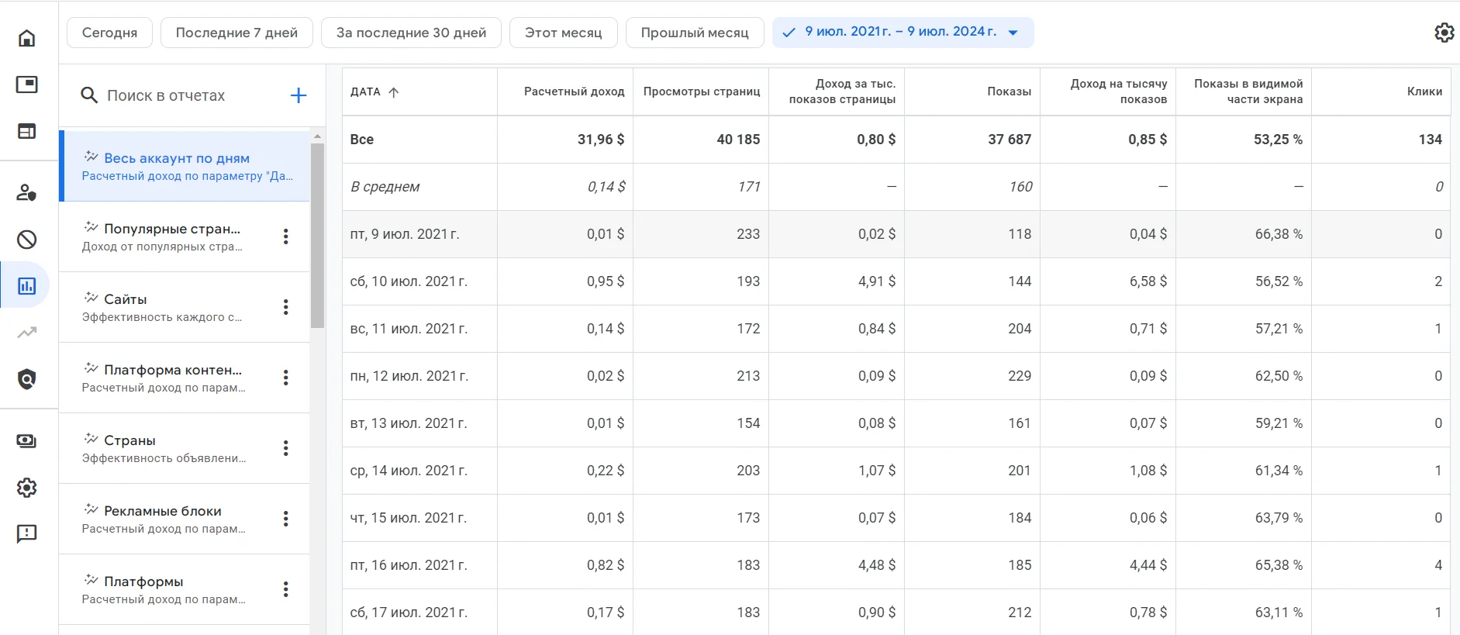Image resolution: width=1460 pixels, height=635 pixels.
Task: Open the Ads icon in sidebar
Action: [x=27, y=85]
